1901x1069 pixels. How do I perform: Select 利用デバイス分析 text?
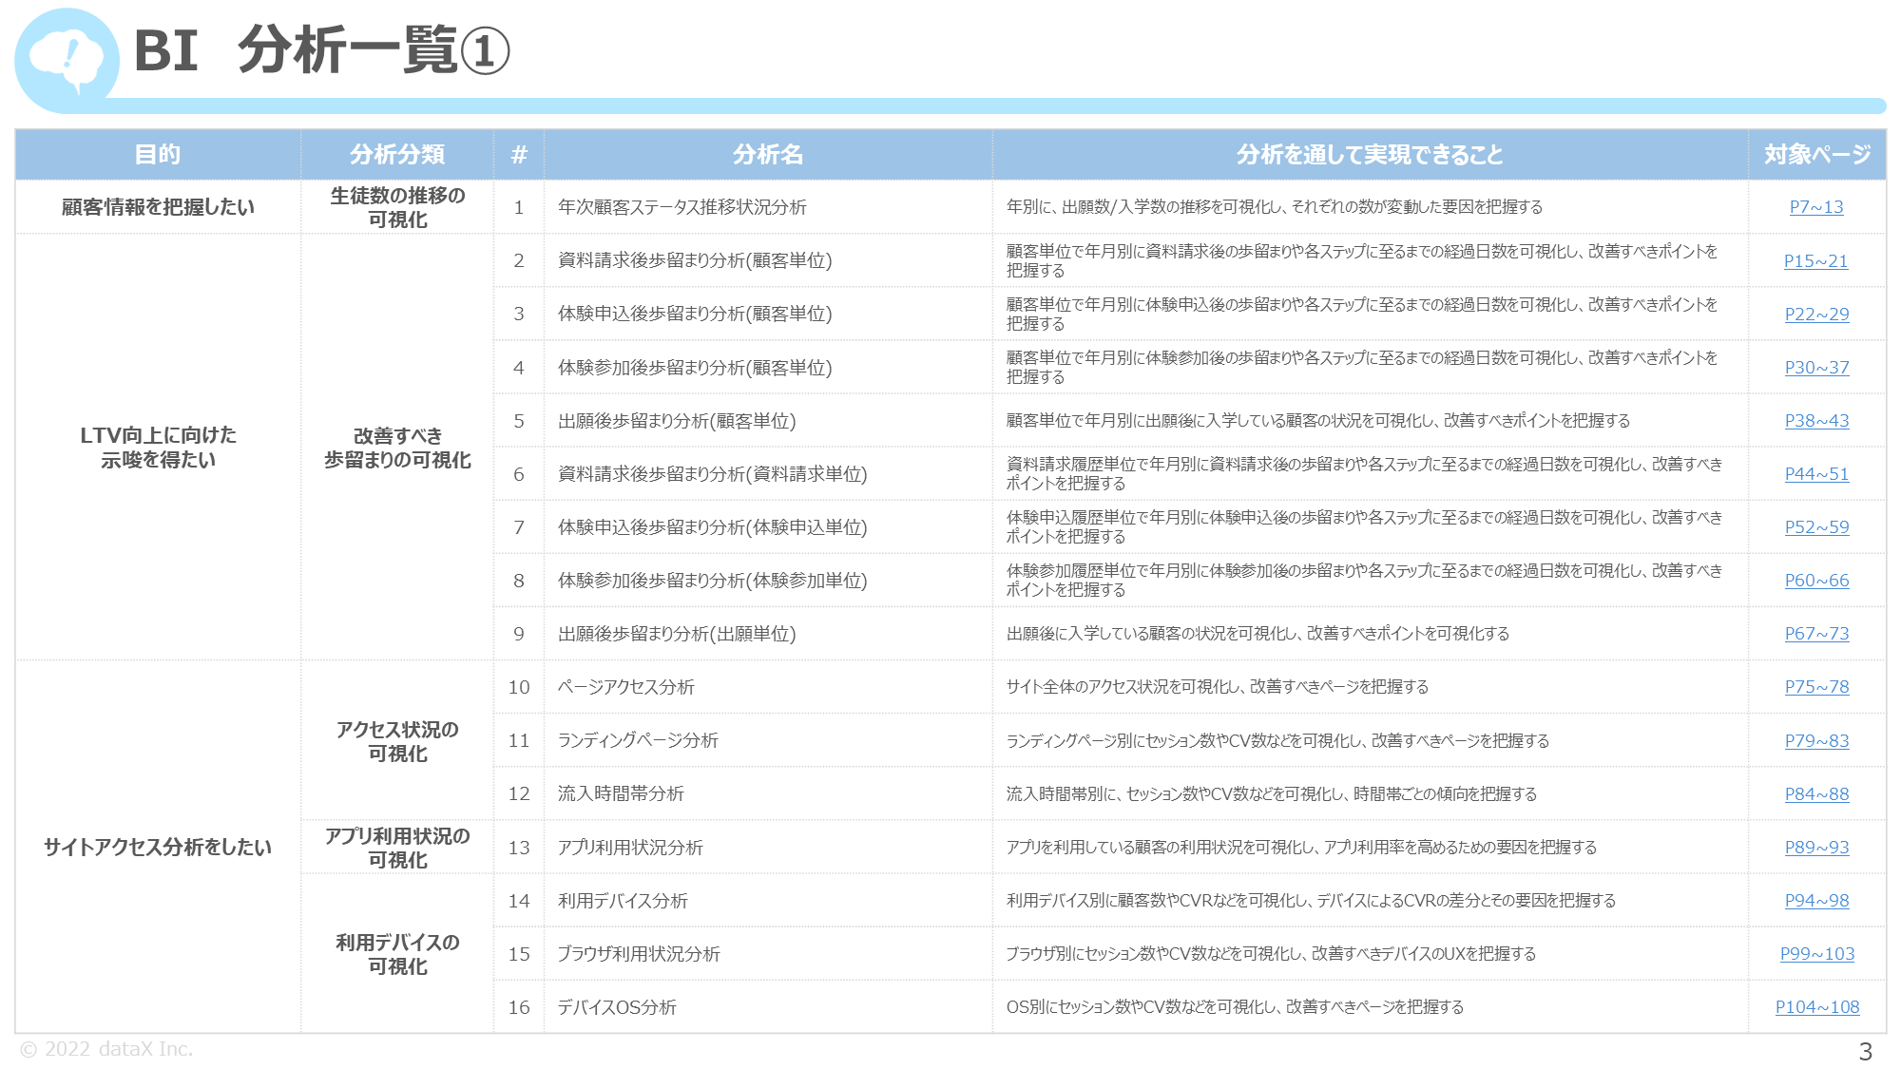pyautogui.click(x=623, y=900)
